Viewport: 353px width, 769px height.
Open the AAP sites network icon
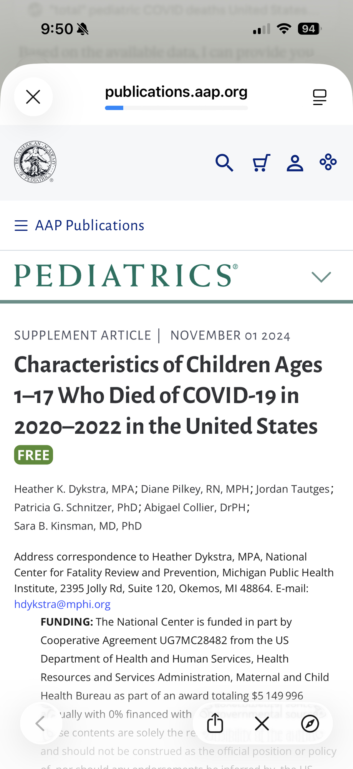(328, 162)
